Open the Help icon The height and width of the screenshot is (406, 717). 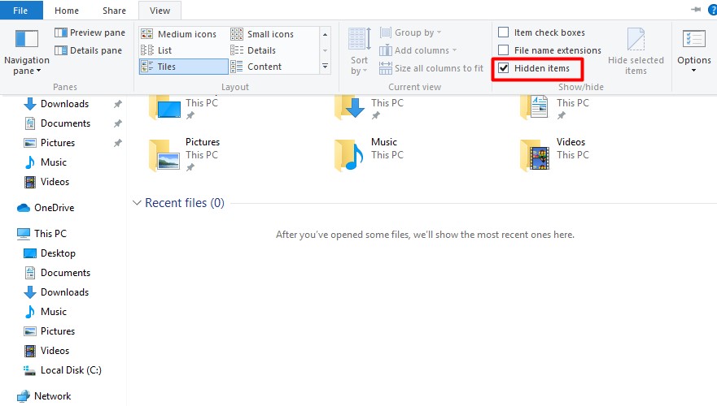(x=712, y=10)
